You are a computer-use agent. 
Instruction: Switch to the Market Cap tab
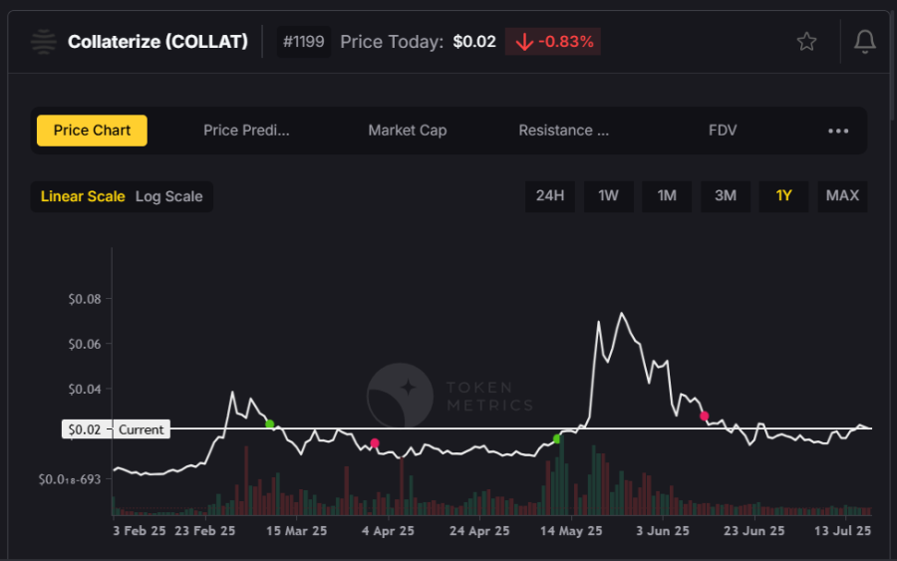pos(407,131)
